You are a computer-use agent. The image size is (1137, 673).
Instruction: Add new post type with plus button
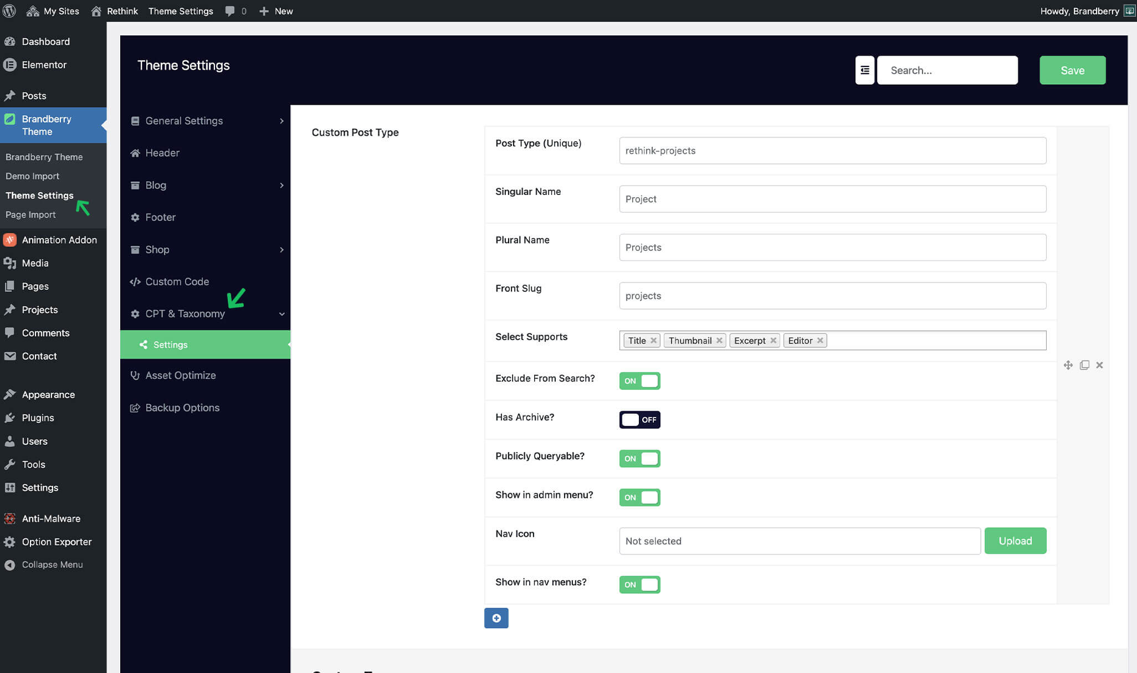496,618
